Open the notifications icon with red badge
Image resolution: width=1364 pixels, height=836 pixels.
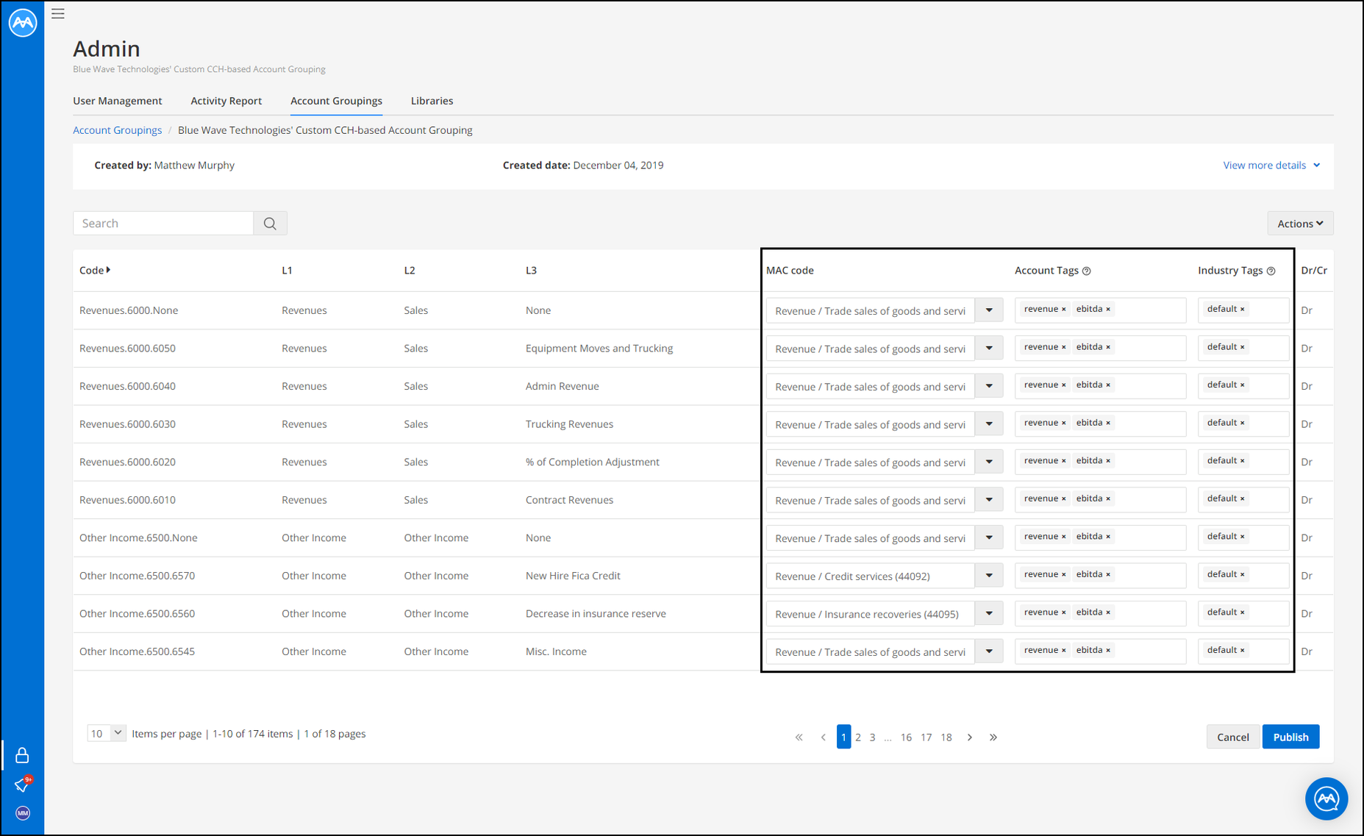point(23,785)
